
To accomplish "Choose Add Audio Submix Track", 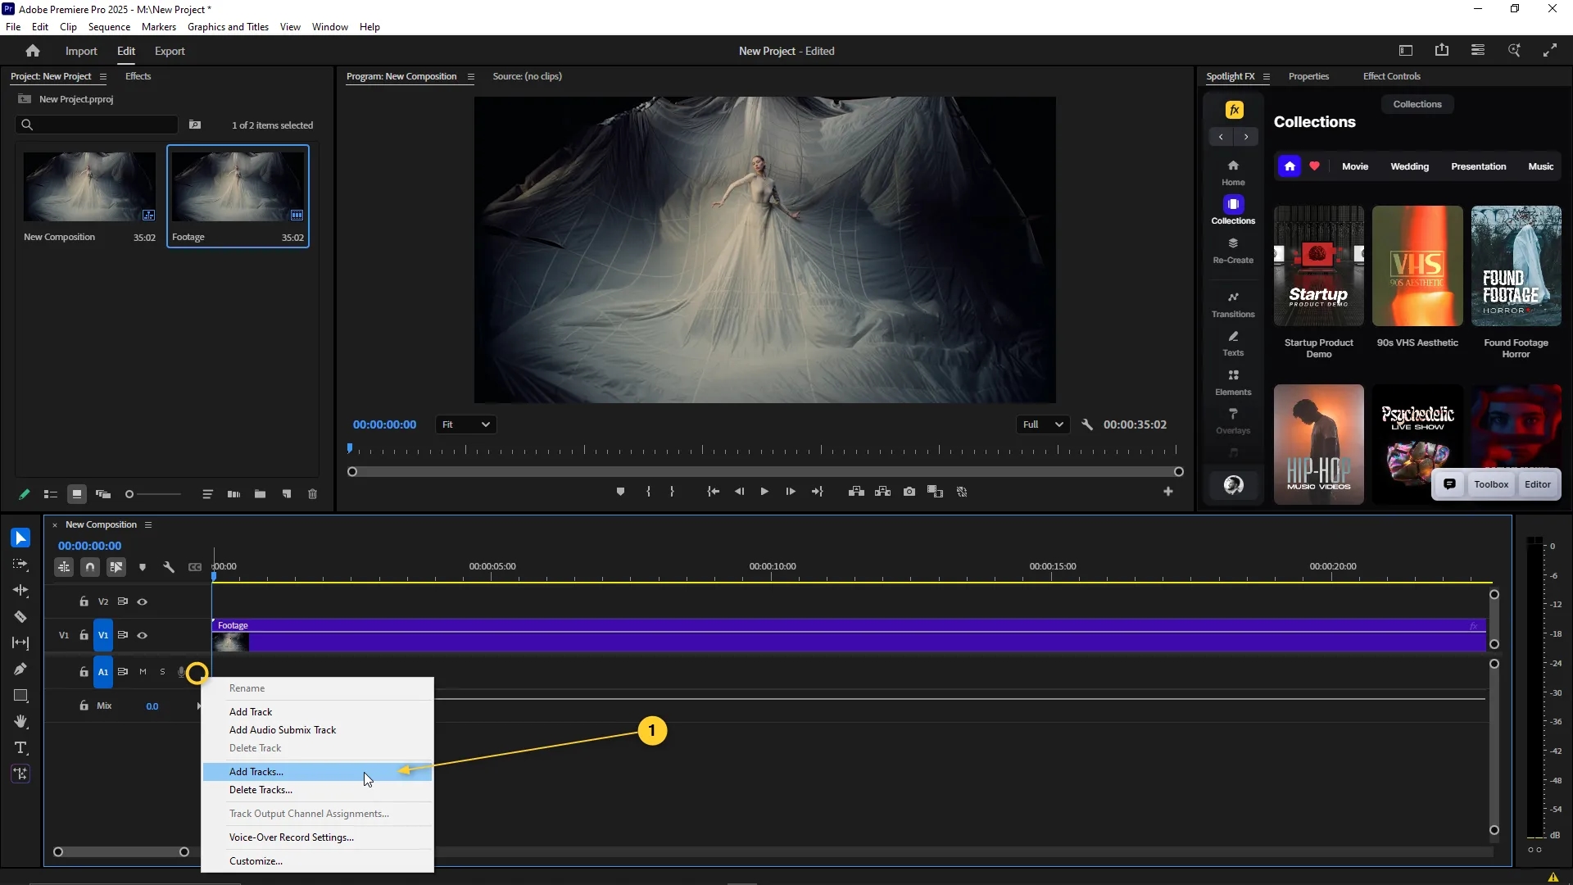I will (318, 730).
